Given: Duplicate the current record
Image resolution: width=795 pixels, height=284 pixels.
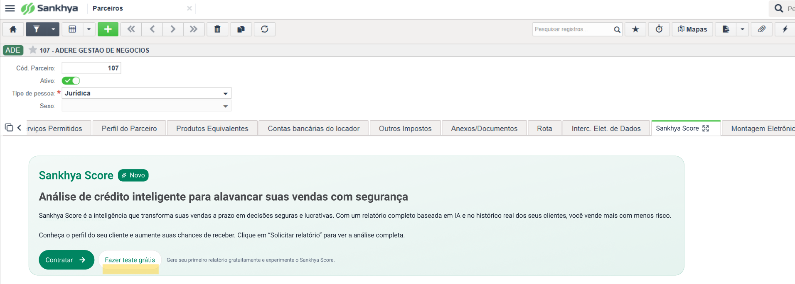Looking at the screenshot, I should pyautogui.click(x=241, y=29).
